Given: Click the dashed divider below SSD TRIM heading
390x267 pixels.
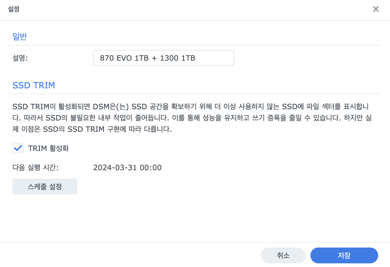Looking at the screenshot, I should click(x=194, y=93).
